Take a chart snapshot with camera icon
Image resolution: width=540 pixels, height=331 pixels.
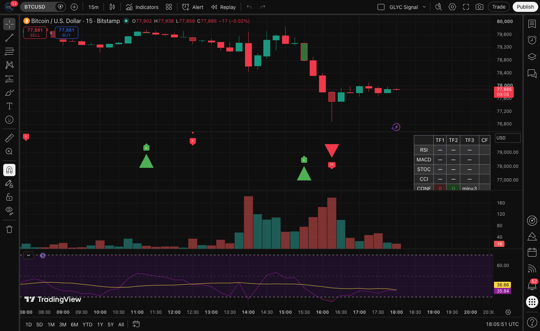click(479, 7)
